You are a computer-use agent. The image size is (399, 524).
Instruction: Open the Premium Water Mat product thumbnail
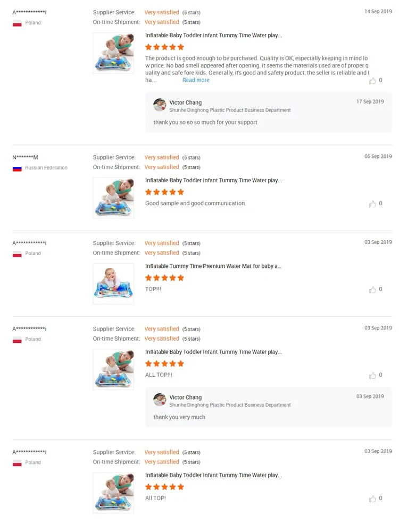[x=113, y=284]
